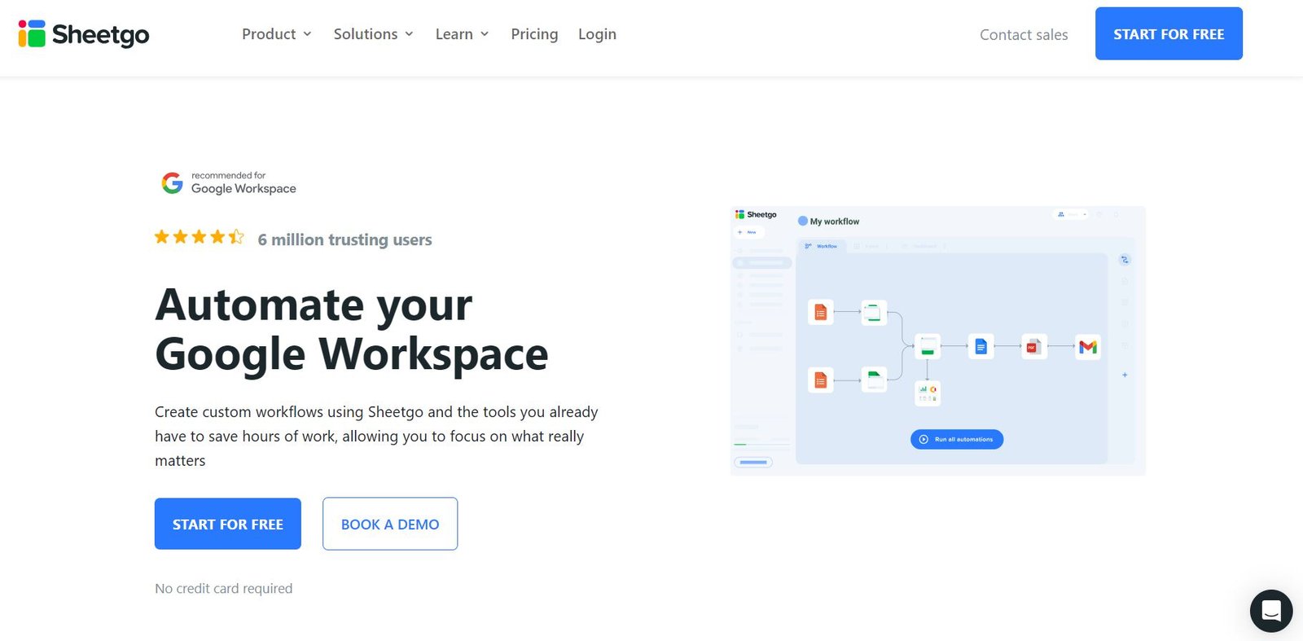
Task: Click the Sheetgo logo in the header
Action: tap(84, 34)
